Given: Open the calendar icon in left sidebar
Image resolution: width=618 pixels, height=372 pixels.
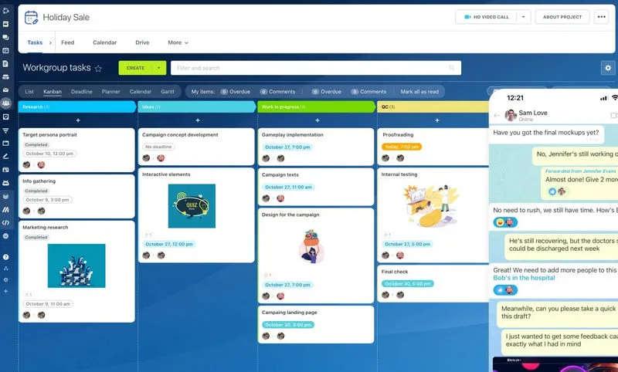Looking at the screenshot, I should (5, 50).
